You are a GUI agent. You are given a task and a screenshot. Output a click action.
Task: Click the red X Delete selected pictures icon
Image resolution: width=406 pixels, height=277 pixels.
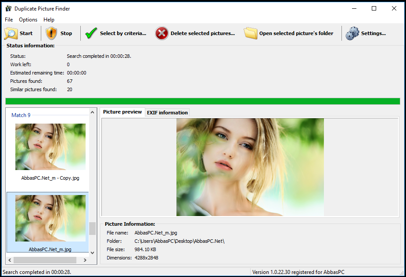(x=162, y=33)
